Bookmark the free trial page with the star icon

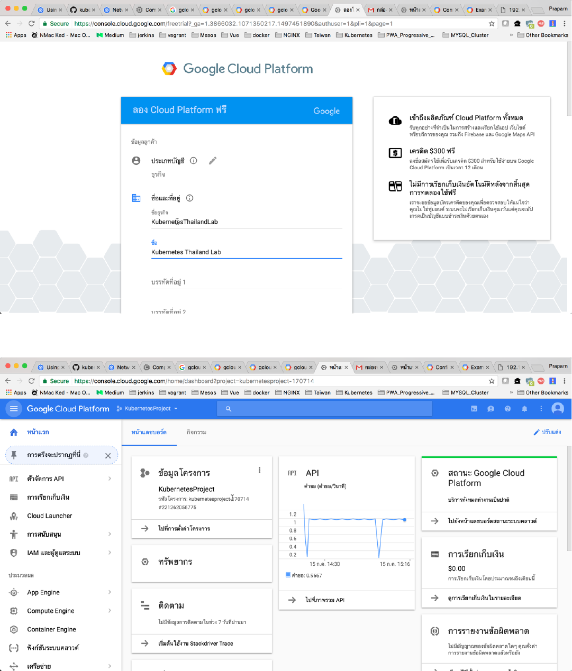pyautogui.click(x=492, y=24)
